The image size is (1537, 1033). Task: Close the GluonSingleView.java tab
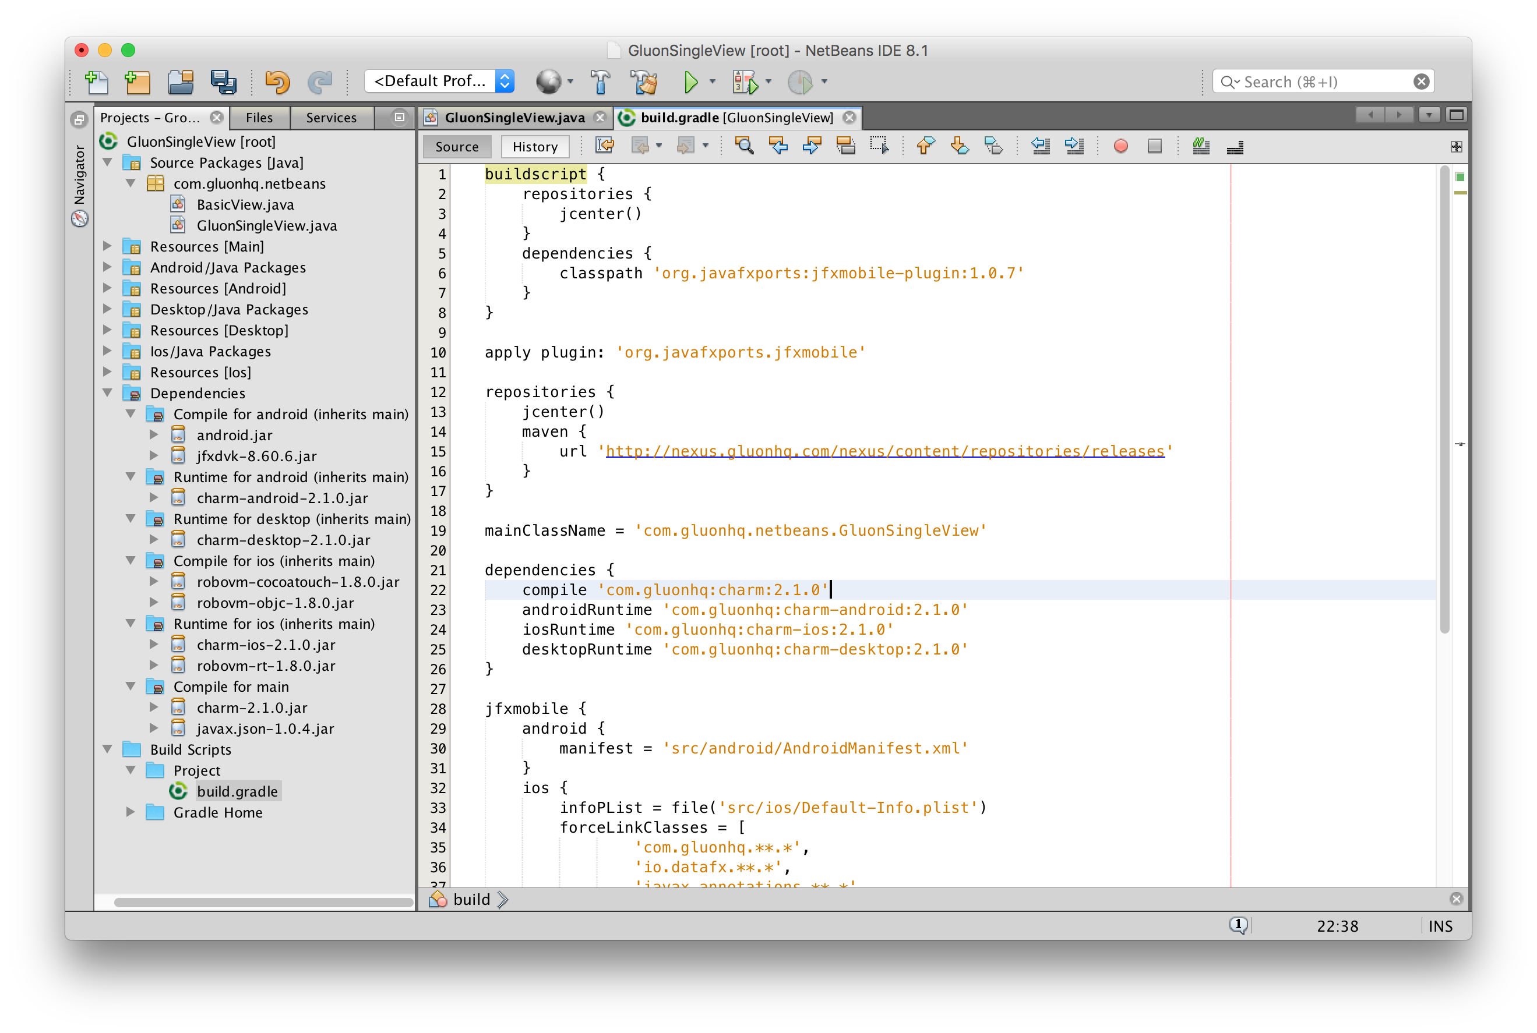(x=600, y=117)
